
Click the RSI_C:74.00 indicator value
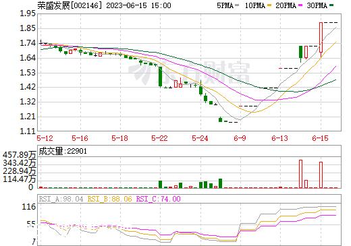(x=159, y=199)
